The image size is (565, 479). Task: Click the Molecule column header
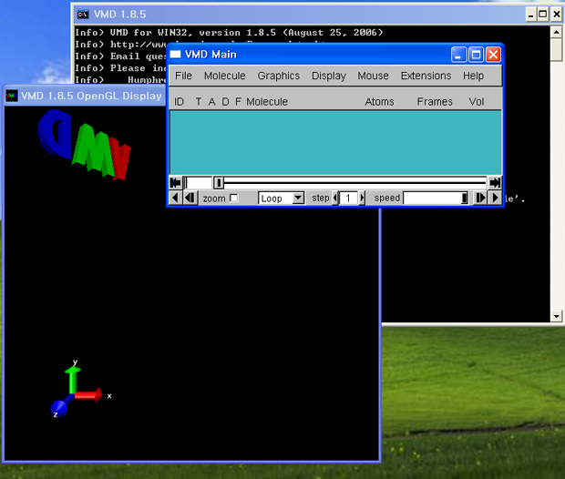point(267,102)
